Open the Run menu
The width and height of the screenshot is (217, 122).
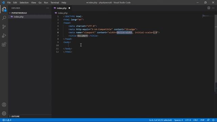click(x=46, y=2)
